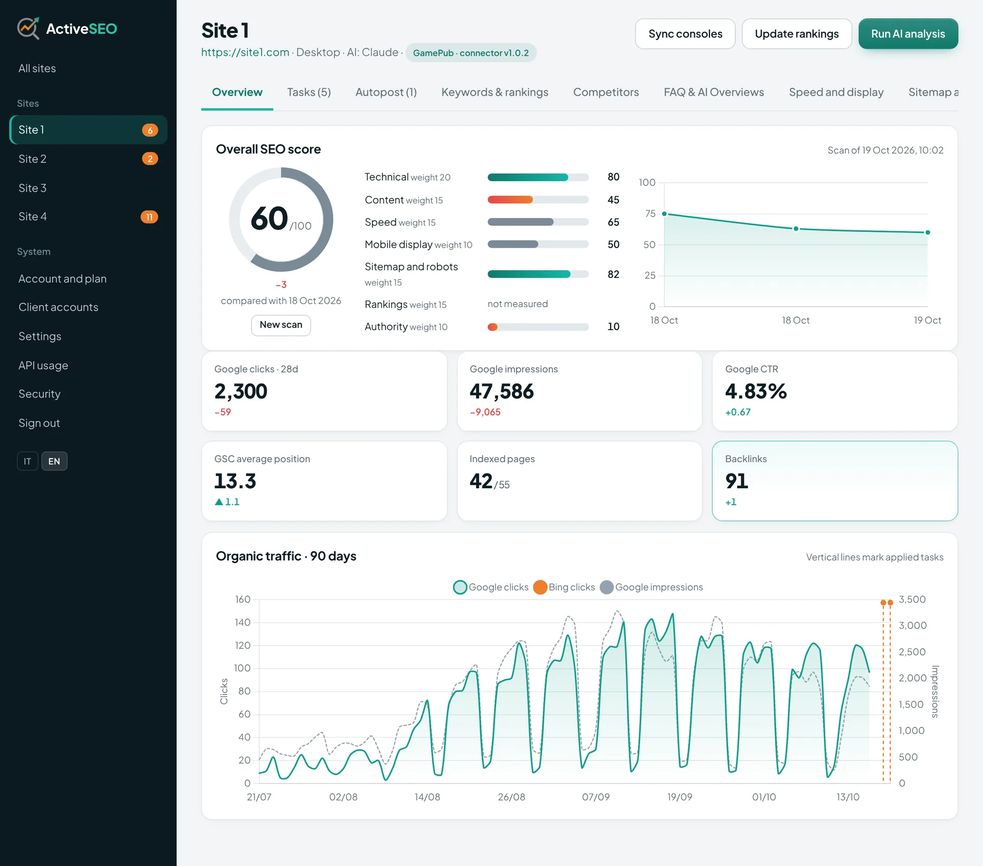Click the 19 Oct point on score chart

click(x=928, y=232)
